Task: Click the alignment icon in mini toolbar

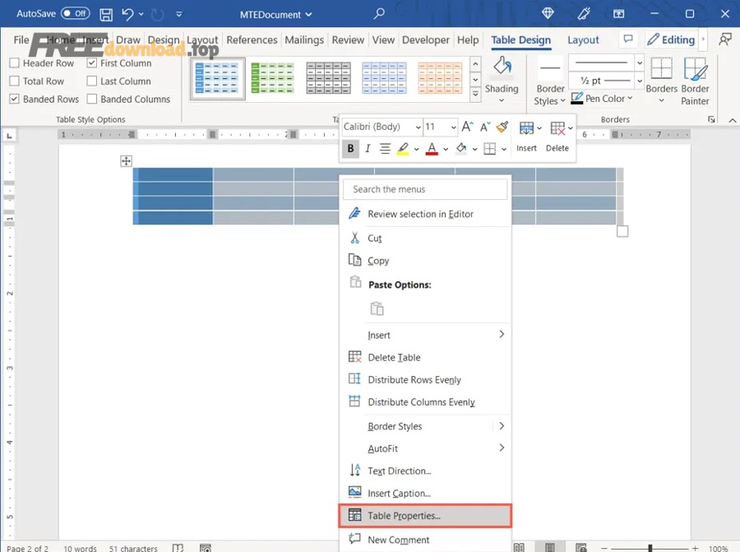Action: point(385,148)
